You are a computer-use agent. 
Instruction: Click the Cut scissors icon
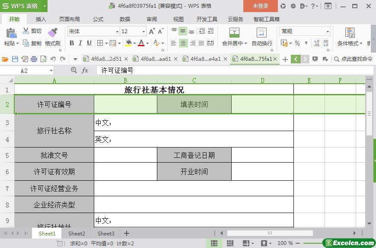coord(26,31)
